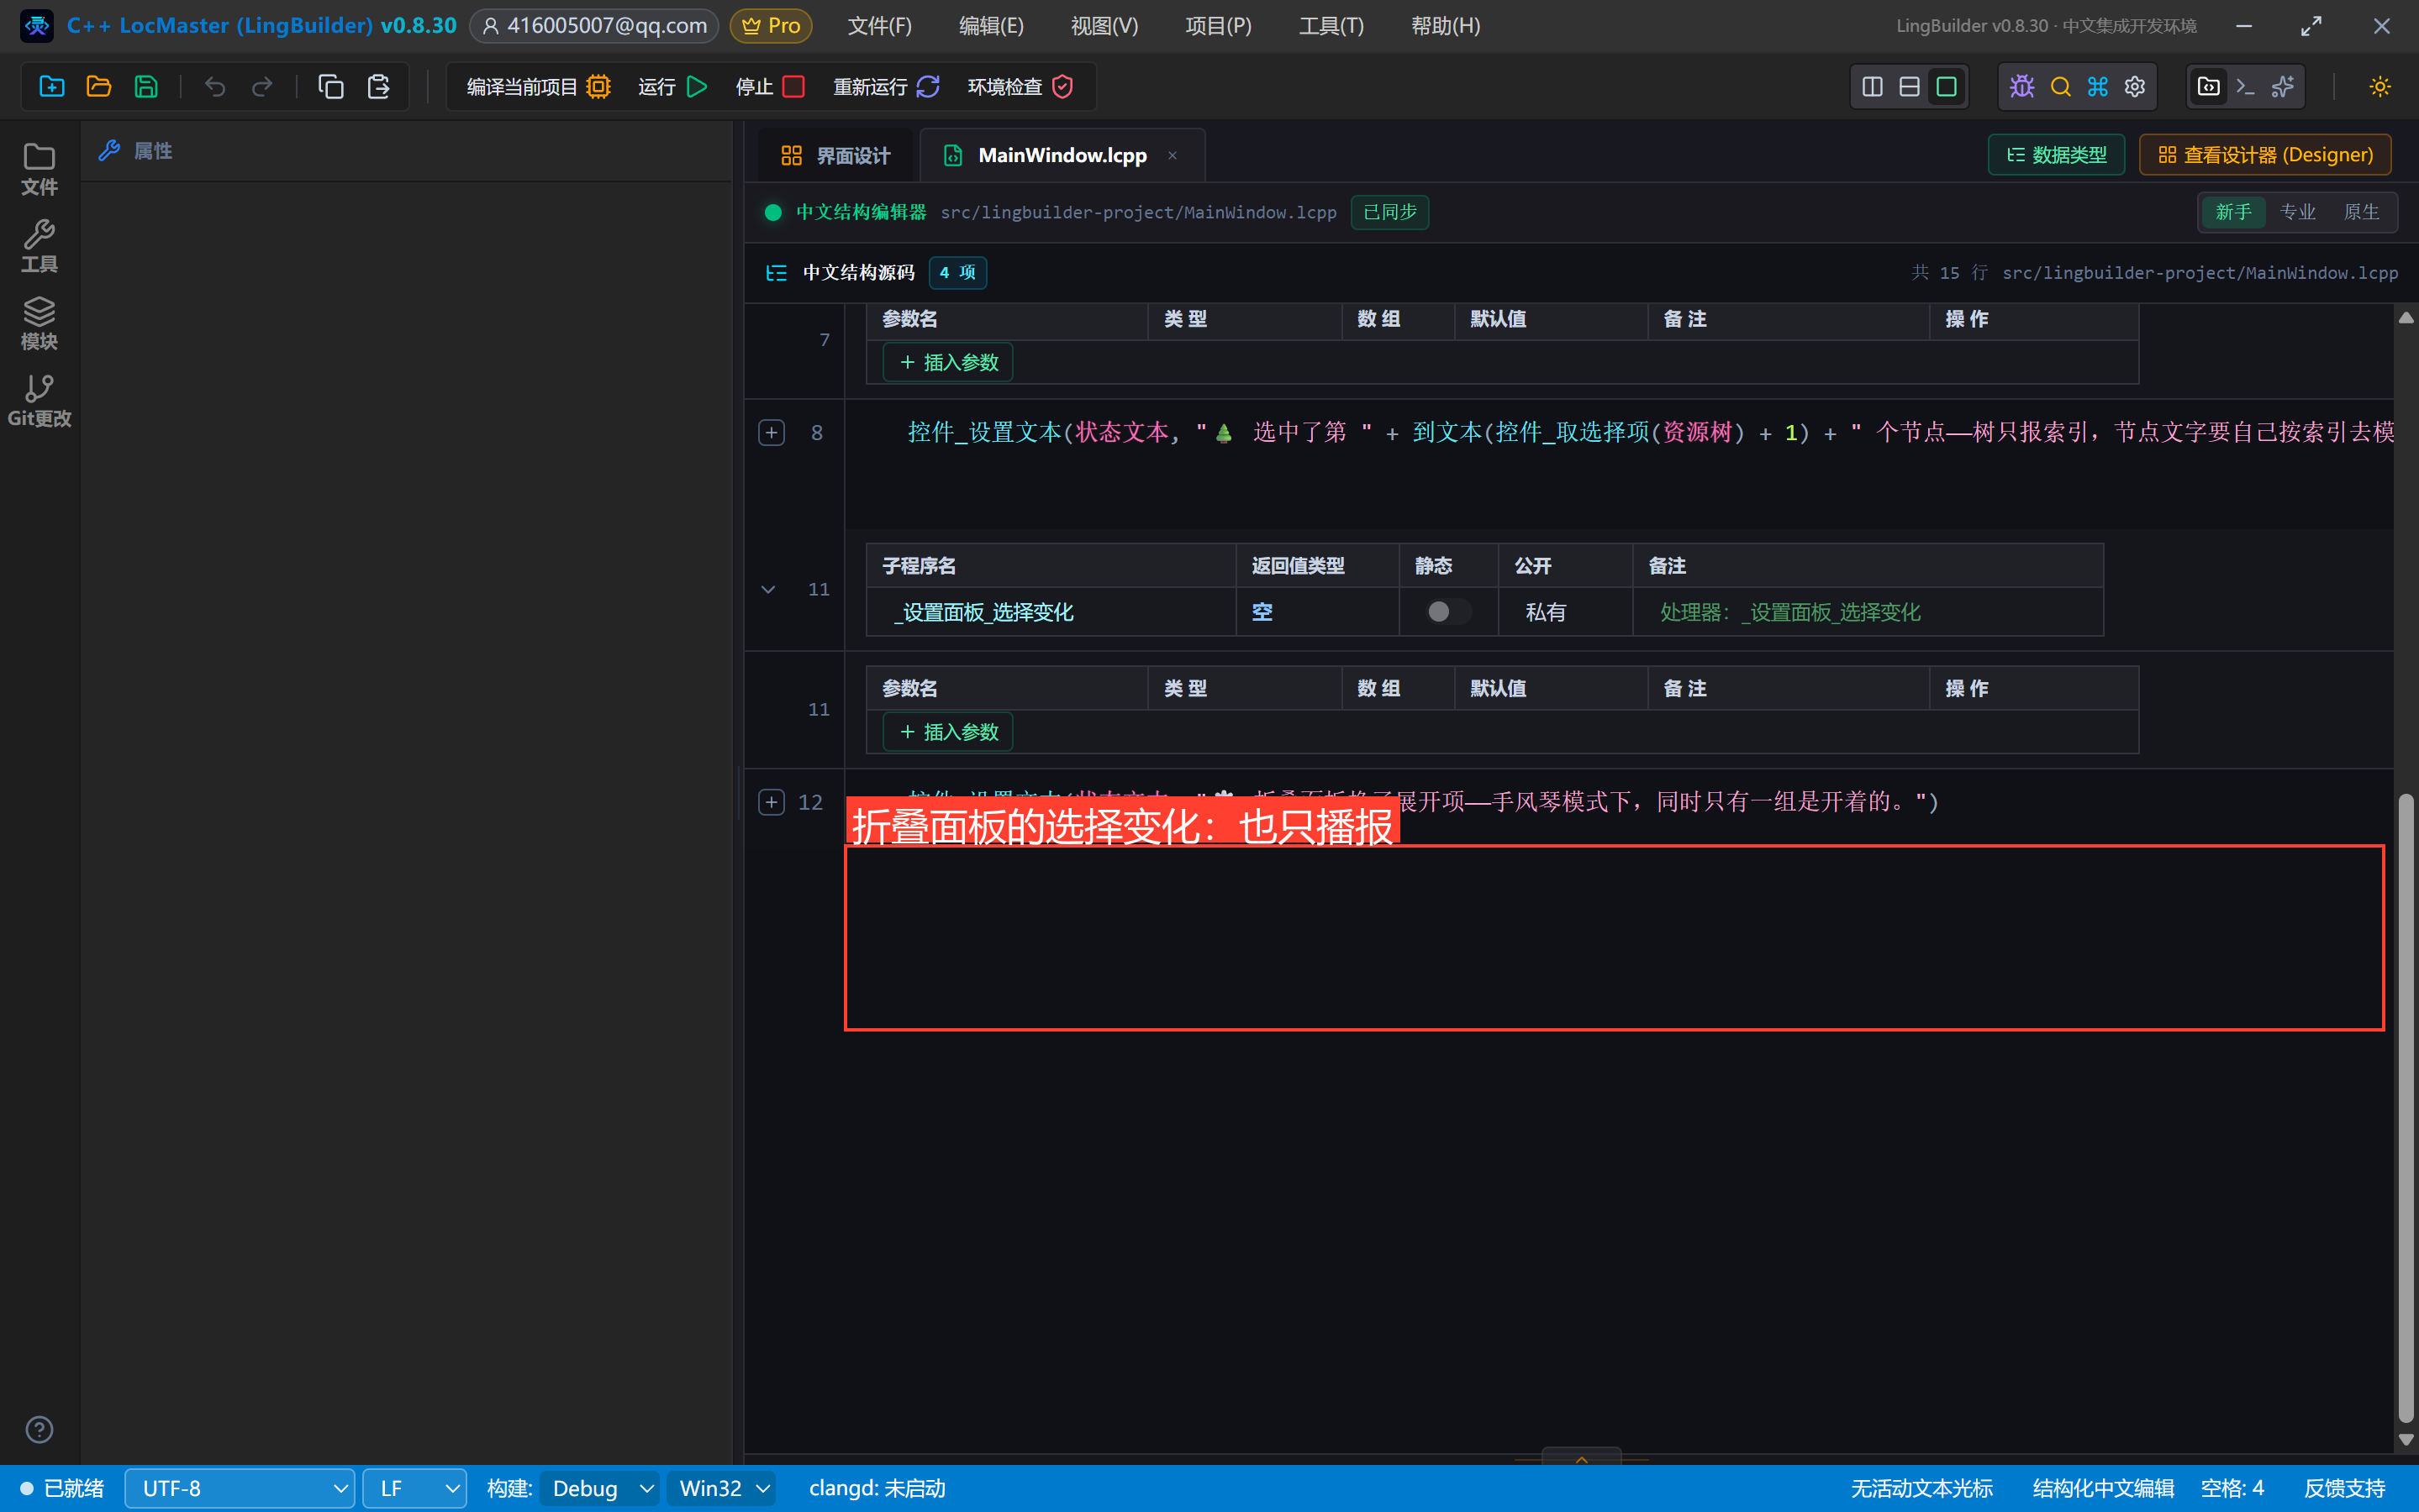
Task: Open the 文件 sidebar panel
Action: click(x=39, y=169)
